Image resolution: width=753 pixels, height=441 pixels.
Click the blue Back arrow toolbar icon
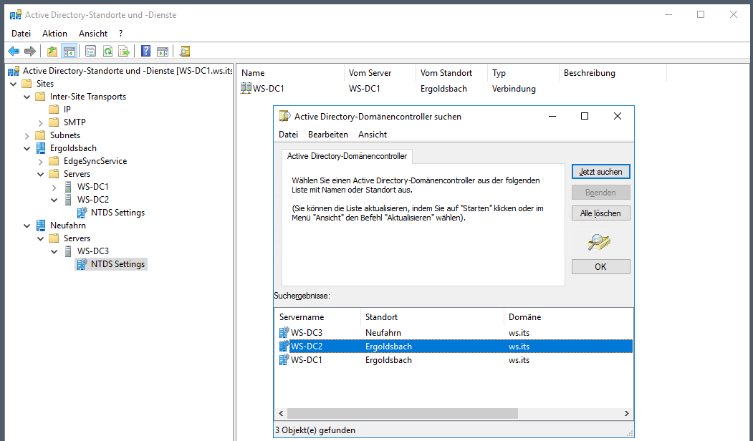click(x=14, y=51)
